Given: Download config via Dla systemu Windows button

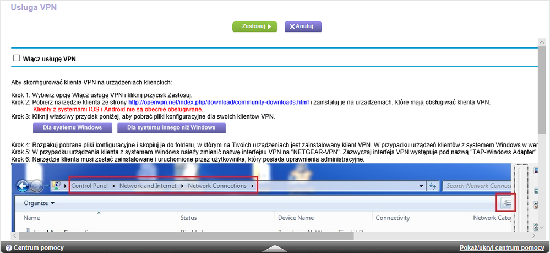Looking at the screenshot, I should pyautogui.click(x=73, y=128).
